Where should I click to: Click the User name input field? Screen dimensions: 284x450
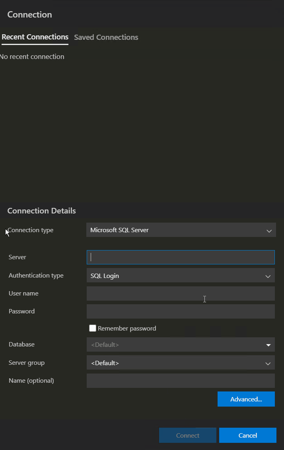[181, 293]
